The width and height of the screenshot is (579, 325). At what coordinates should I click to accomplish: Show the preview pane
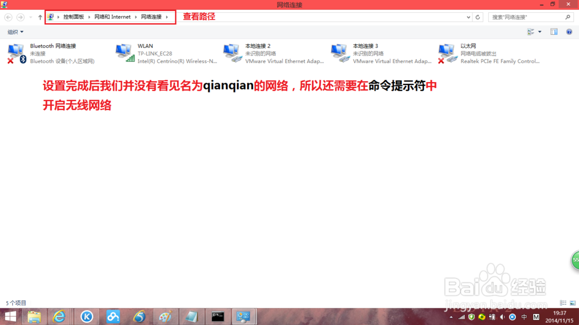pyautogui.click(x=554, y=32)
